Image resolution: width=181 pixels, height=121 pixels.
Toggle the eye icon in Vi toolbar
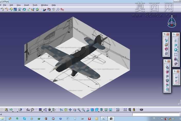point(176,77)
